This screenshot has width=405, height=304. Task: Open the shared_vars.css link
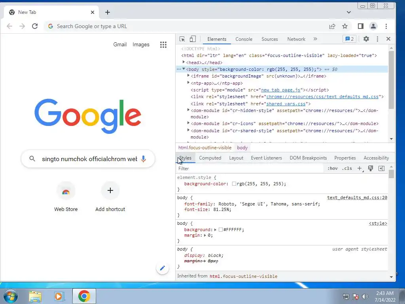[286, 104]
